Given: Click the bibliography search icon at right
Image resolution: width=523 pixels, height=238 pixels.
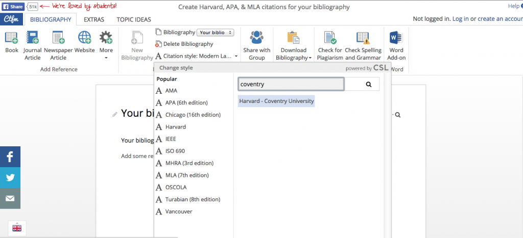Looking at the screenshot, I should (397, 115).
